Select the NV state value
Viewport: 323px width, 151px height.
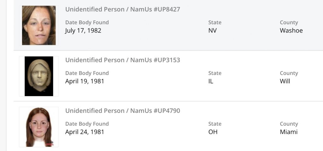tap(212, 31)
